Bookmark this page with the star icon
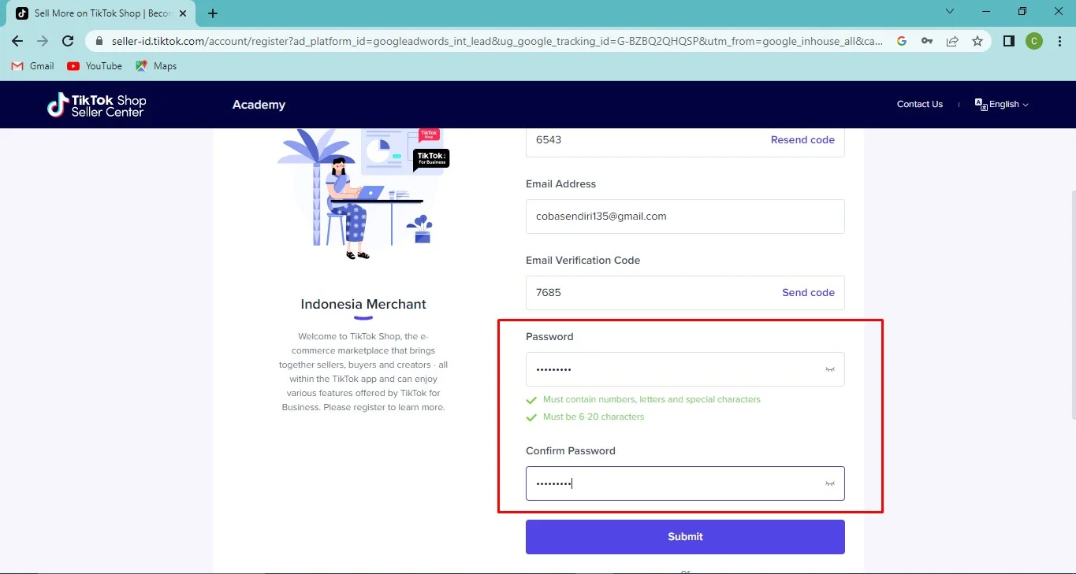 [x=977, y=41]
